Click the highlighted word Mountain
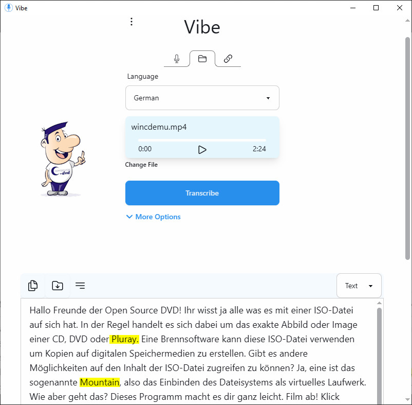The width and height of the screenshot is (412, 405). pyautogui.click(x=100, y=382)
